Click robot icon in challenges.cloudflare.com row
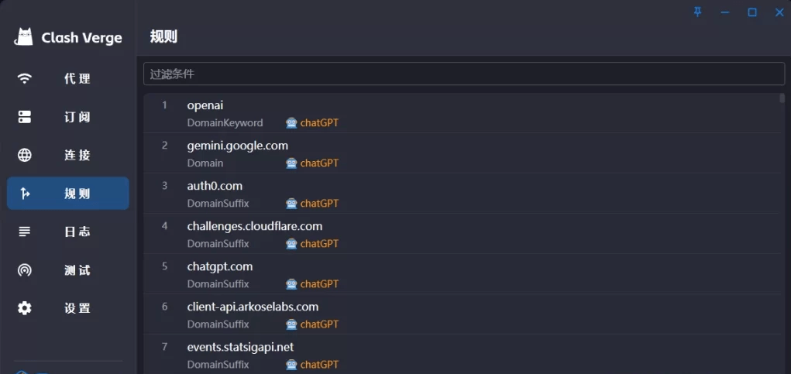This screenshot has width=791, height=374. click(x=291, y=244)
